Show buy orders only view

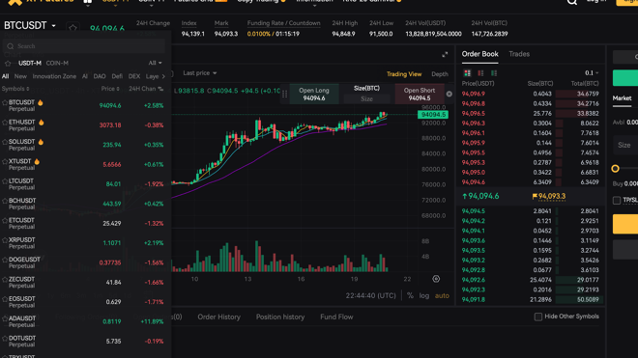[494, 73]
